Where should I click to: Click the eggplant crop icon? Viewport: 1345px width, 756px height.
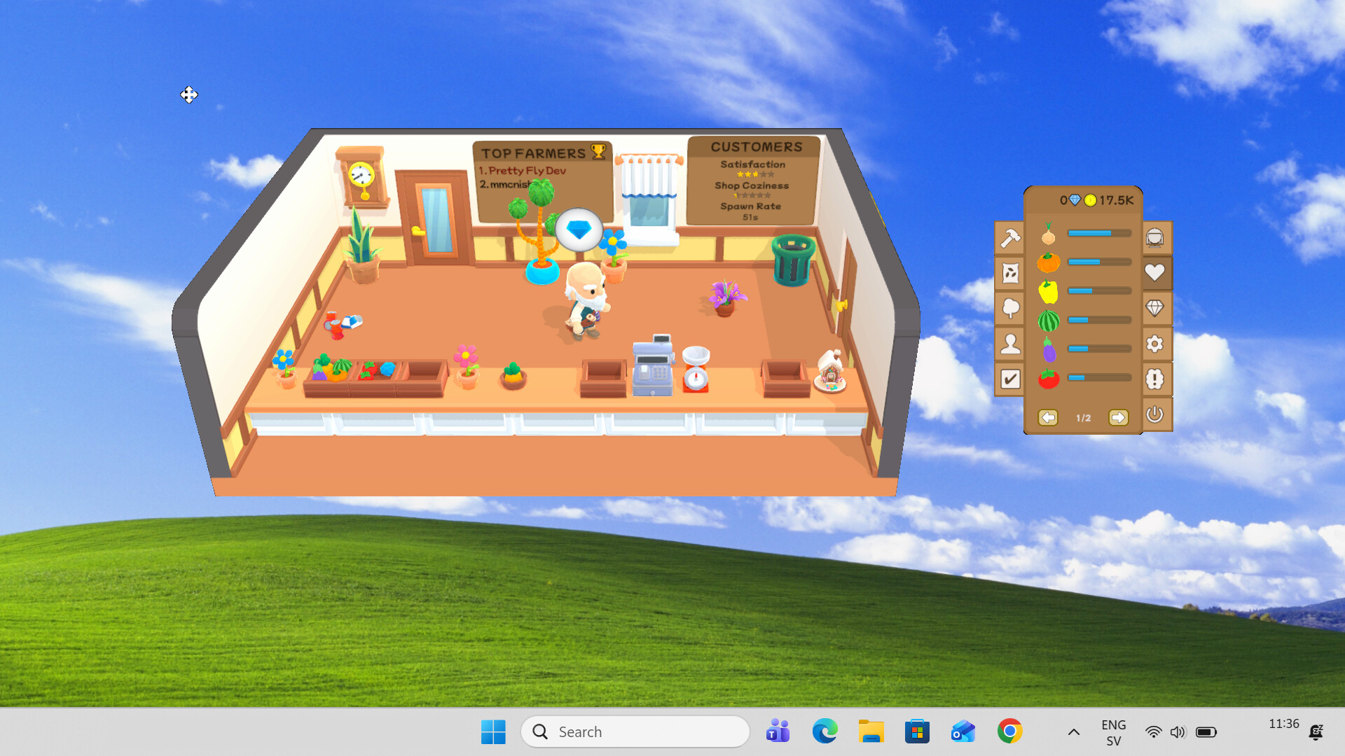(x=1049, y=349)
